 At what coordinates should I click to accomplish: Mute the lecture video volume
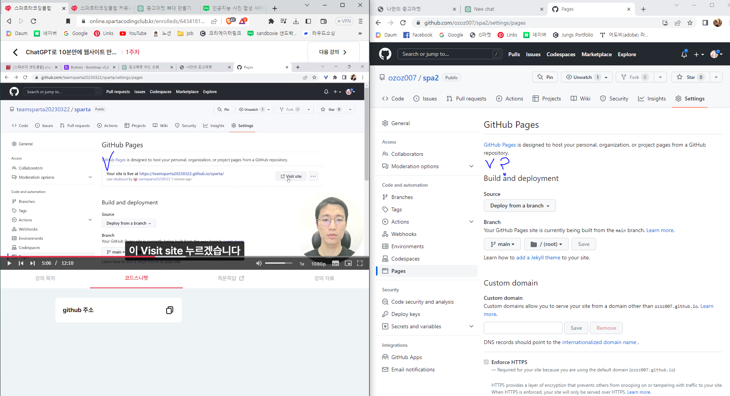click(259, 263)
